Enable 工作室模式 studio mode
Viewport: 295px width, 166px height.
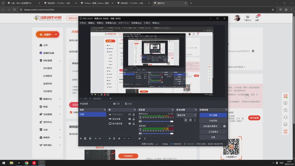pyautogui.click(x=213, y=132)
